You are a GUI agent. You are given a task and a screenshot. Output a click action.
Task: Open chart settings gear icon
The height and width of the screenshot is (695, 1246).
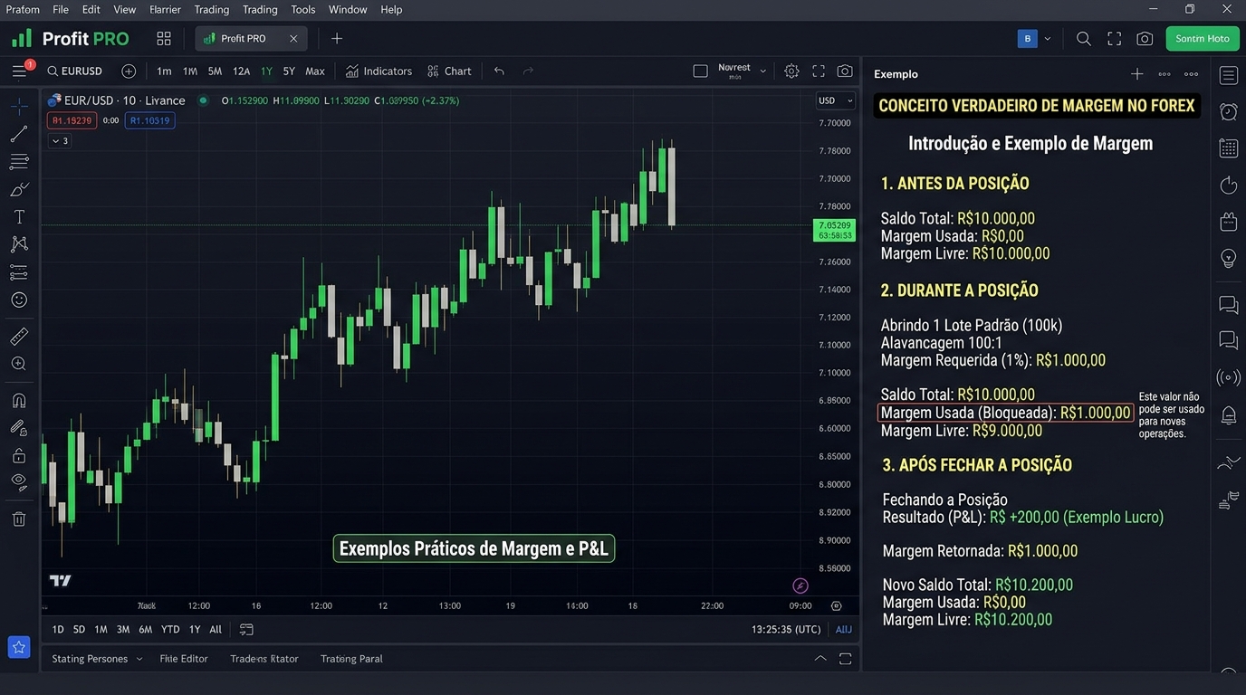[791, 71]
